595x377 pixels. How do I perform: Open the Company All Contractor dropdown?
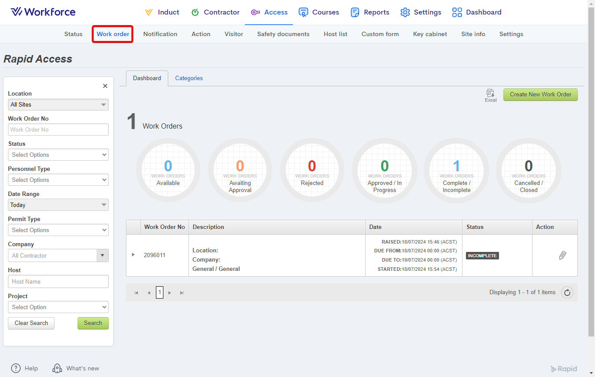(x=58, y=255)
